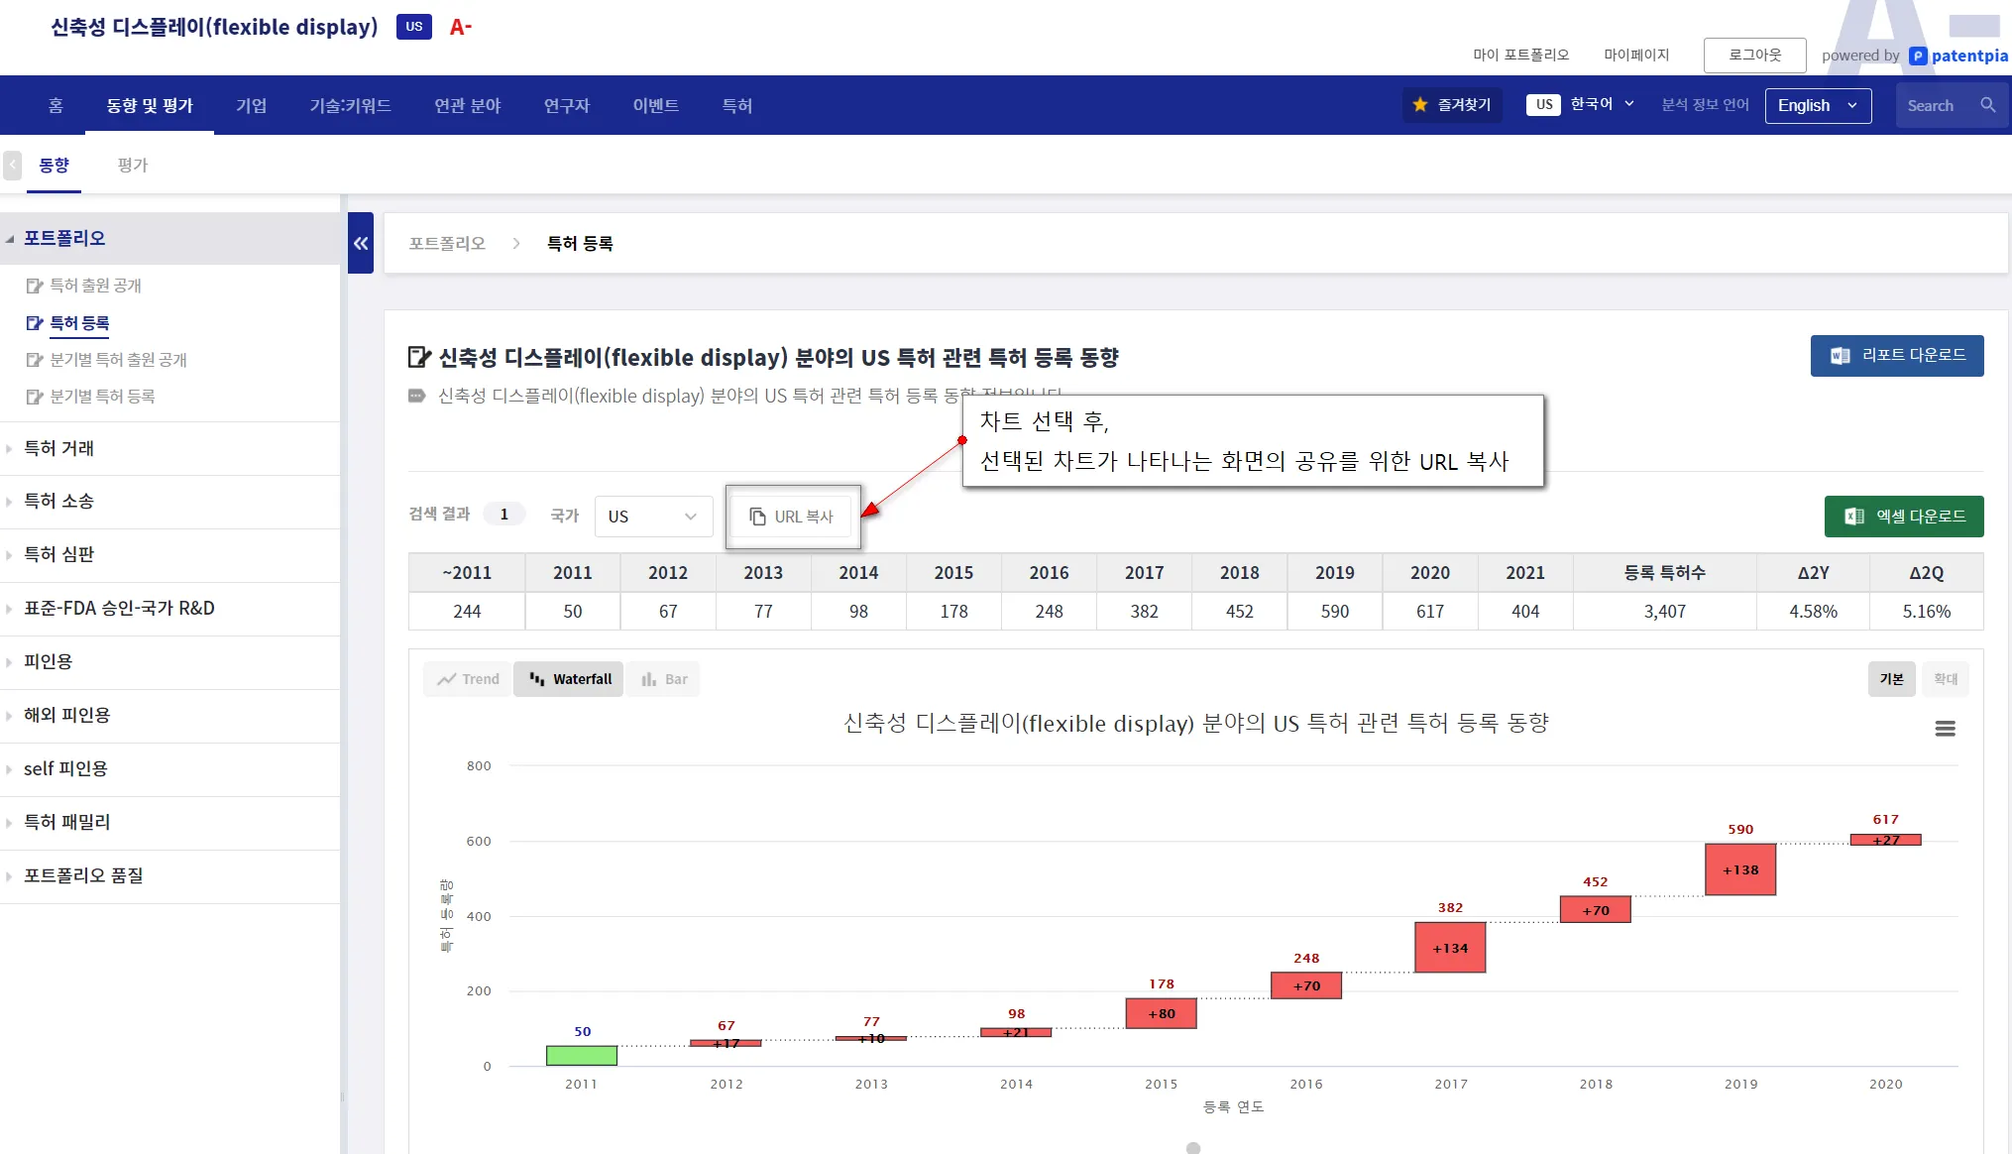Toggle chart size to 확대
This screenshot has height=1154, width=2012.
click(x=1945, y=679)
